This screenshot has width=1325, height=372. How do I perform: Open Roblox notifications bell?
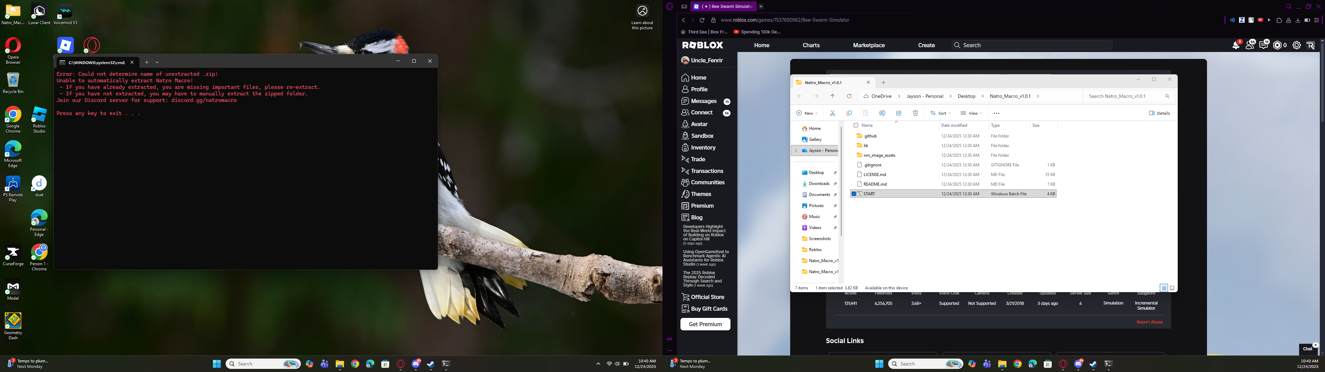click(1236, 45)
